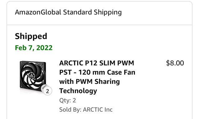The width and height of the screenshot is (199, 119).
Task: Click the PST text in the product title
Action: 66,72
